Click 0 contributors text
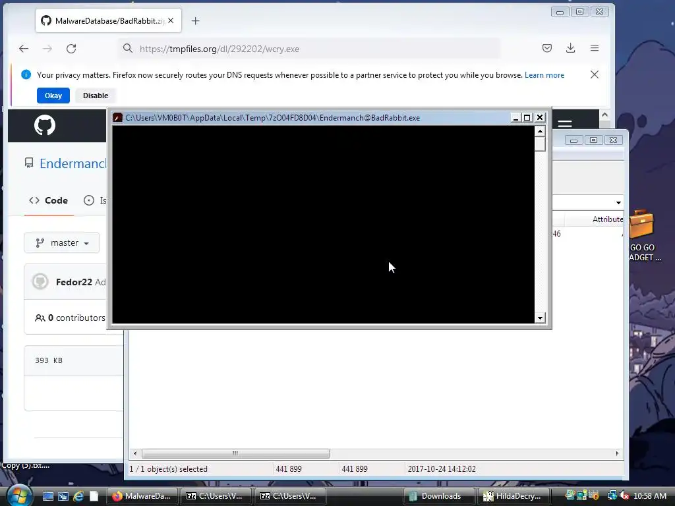 point(70,318)
